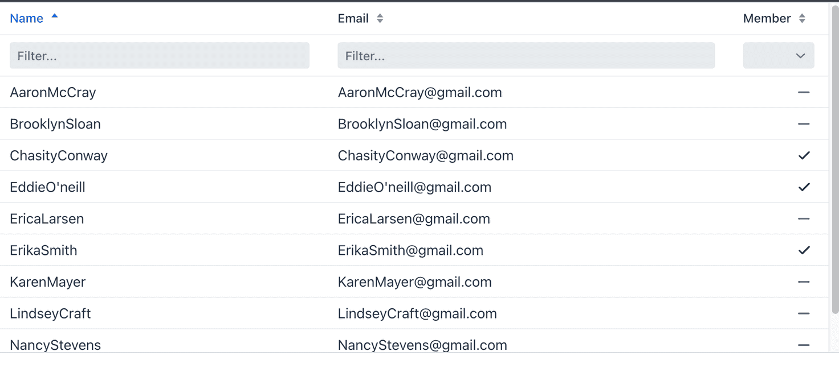Image resolution: width=839 pixels, height=368 pixels.
Task: Click the checkmark in ChasityConway's row
Action: (x=804, y=155)
